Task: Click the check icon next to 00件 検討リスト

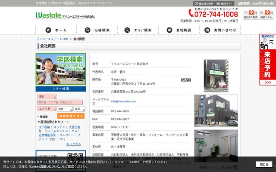Action: point(261,12)
